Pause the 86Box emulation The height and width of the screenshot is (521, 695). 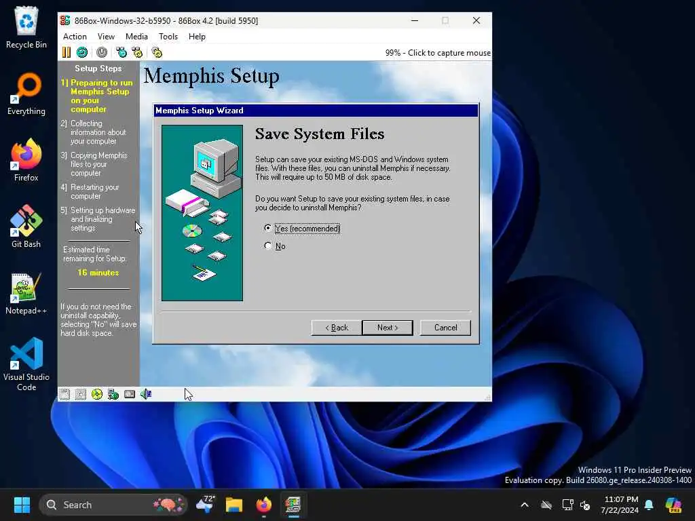[x=67, y=52]
